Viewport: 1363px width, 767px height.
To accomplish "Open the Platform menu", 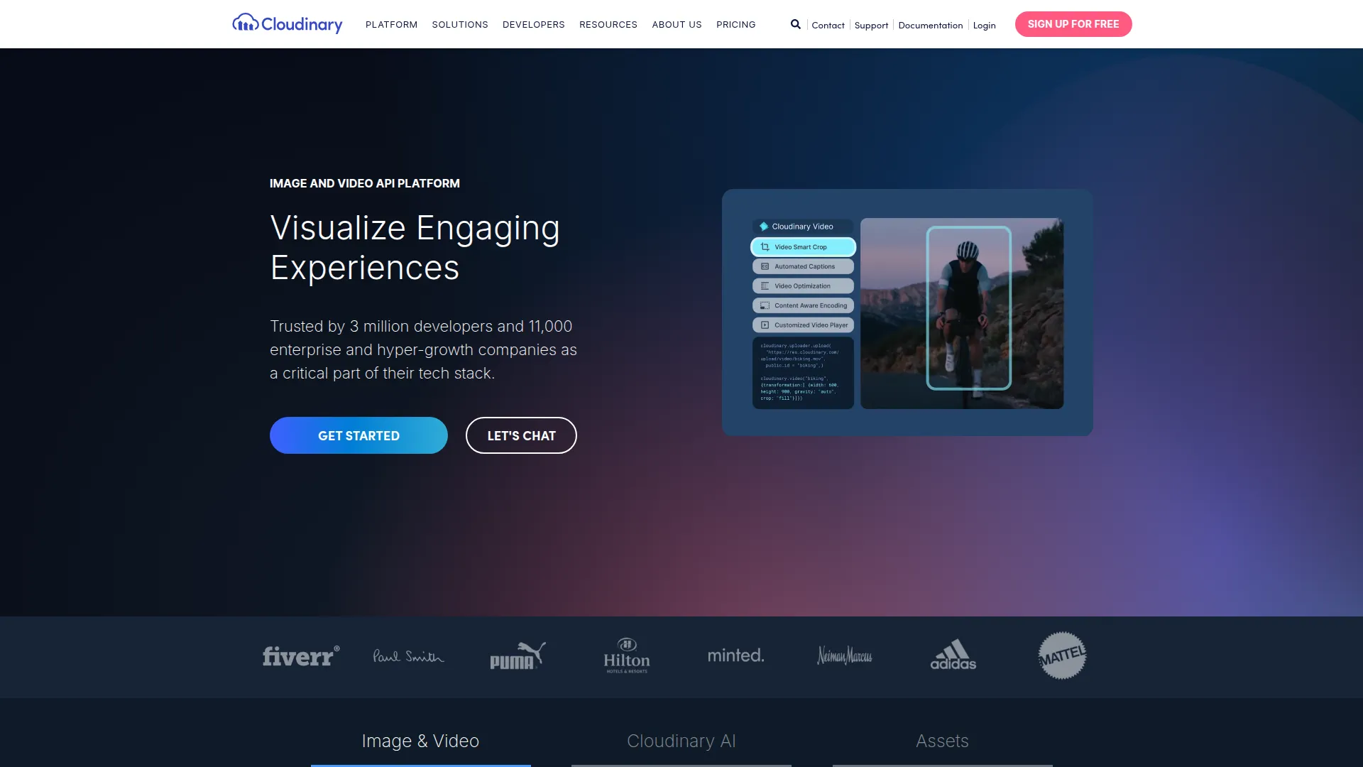I will click(x=391, y=24).
